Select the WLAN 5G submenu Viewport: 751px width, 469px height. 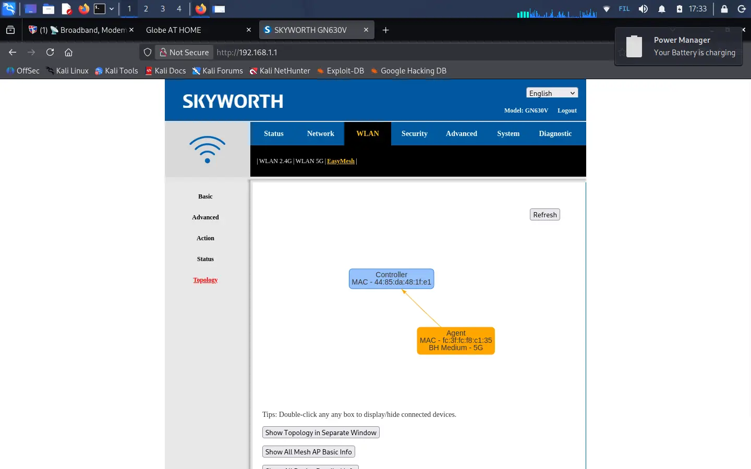point(309,161)
